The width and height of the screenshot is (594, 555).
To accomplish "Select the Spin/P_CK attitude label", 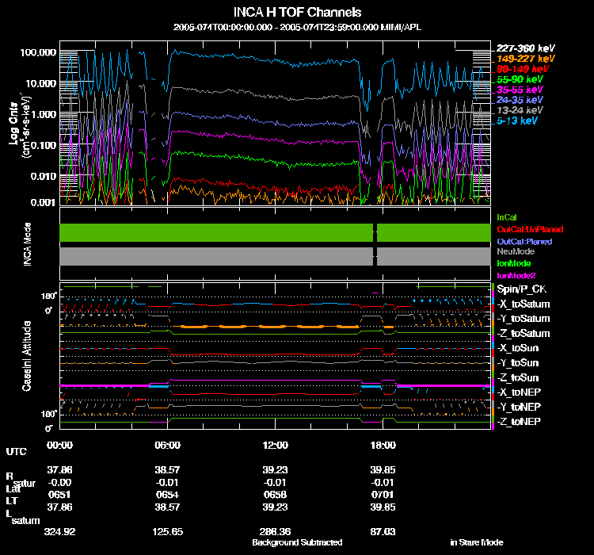I will coord(522,289).
